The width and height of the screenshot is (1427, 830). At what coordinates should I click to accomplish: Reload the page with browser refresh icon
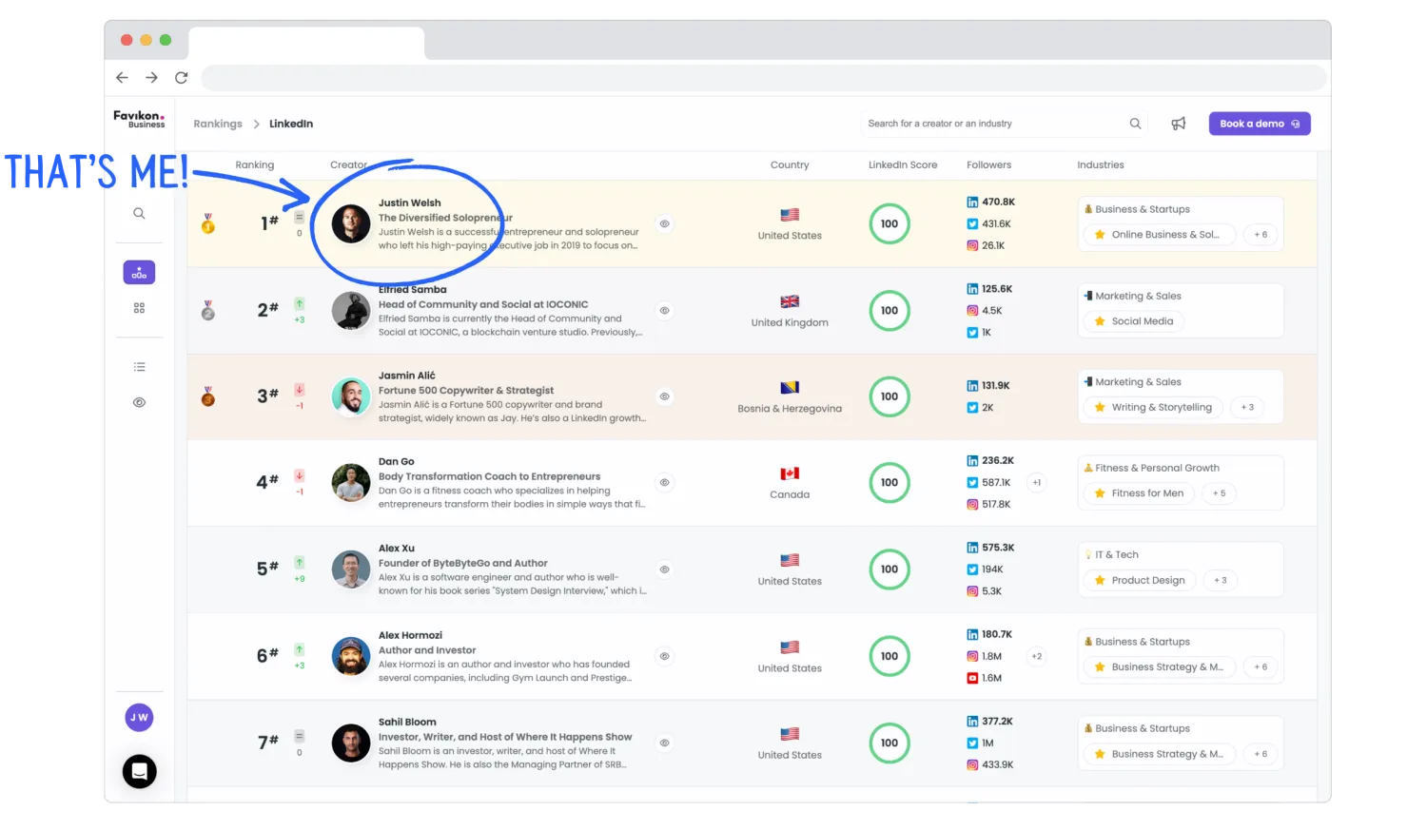click(x=181, y=78)
